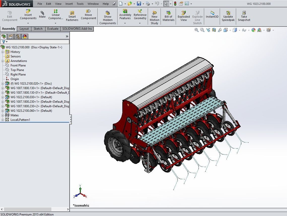Save the document with the floppy icon
This screenshot has height=216, width=287.
(139, 4)
